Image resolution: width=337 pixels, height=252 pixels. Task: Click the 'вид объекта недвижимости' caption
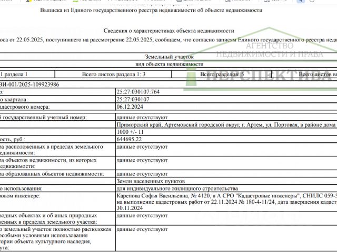170,64
